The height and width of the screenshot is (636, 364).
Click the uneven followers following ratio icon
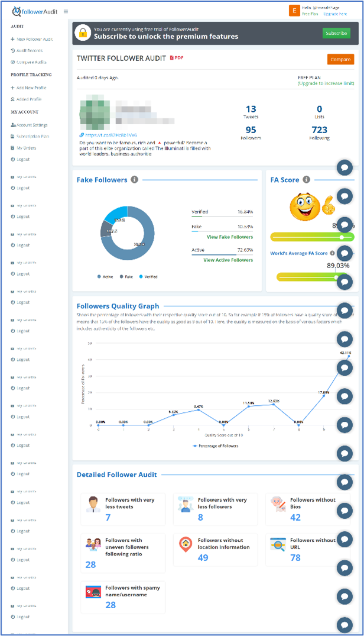(x=93, y=545)
